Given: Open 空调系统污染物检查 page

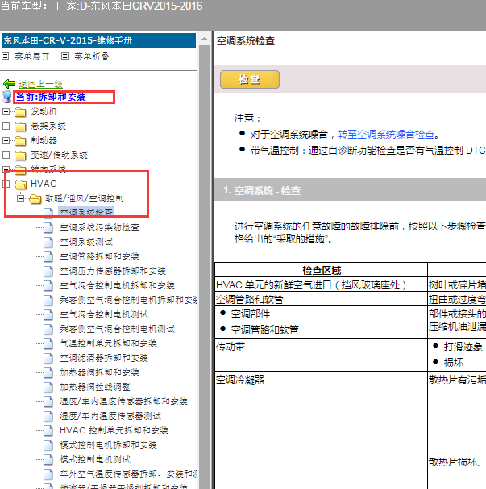Looking at the screenshot, I should [x=99, y=227].
